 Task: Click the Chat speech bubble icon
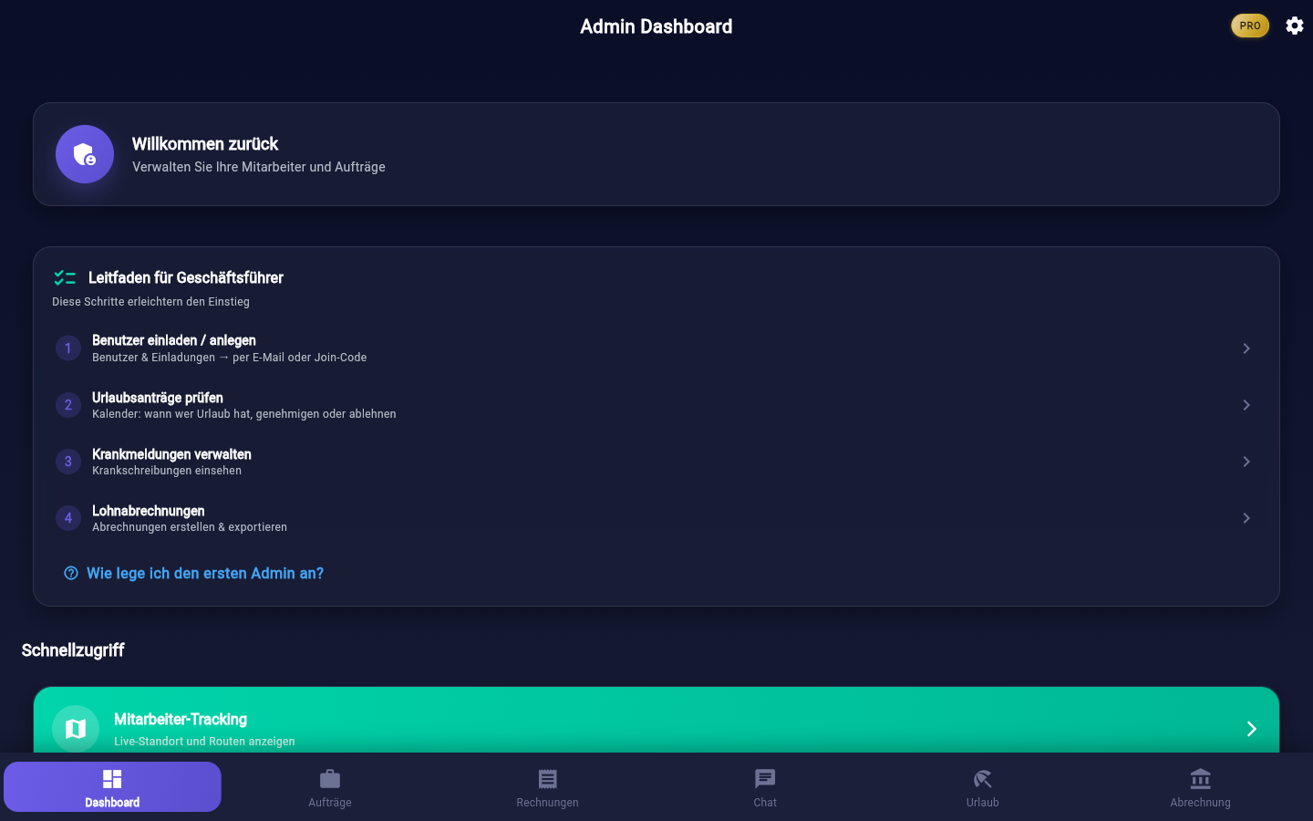765,779
